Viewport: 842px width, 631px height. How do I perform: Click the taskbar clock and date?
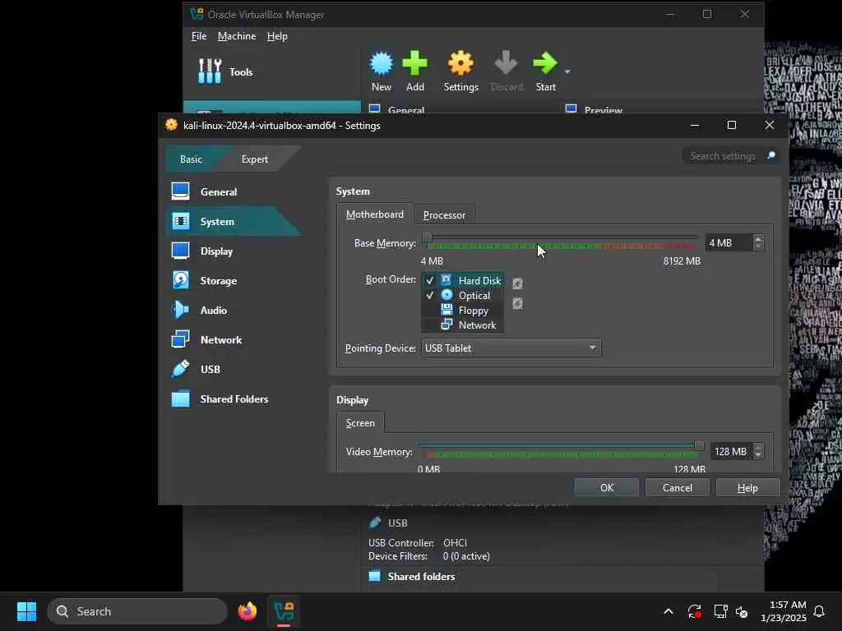[x=783, y=611]
